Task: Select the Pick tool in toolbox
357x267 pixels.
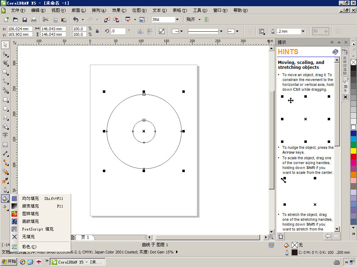Action: pos(5,45)
